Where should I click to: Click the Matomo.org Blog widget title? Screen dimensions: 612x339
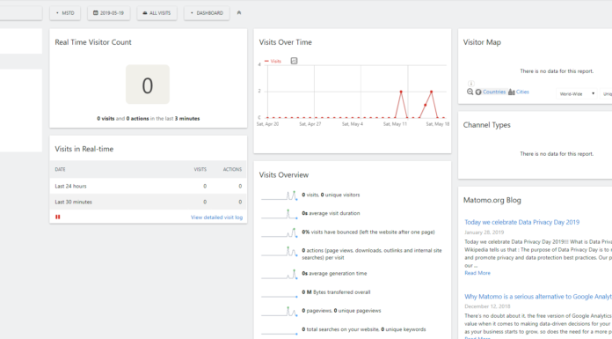coord(492,200)
